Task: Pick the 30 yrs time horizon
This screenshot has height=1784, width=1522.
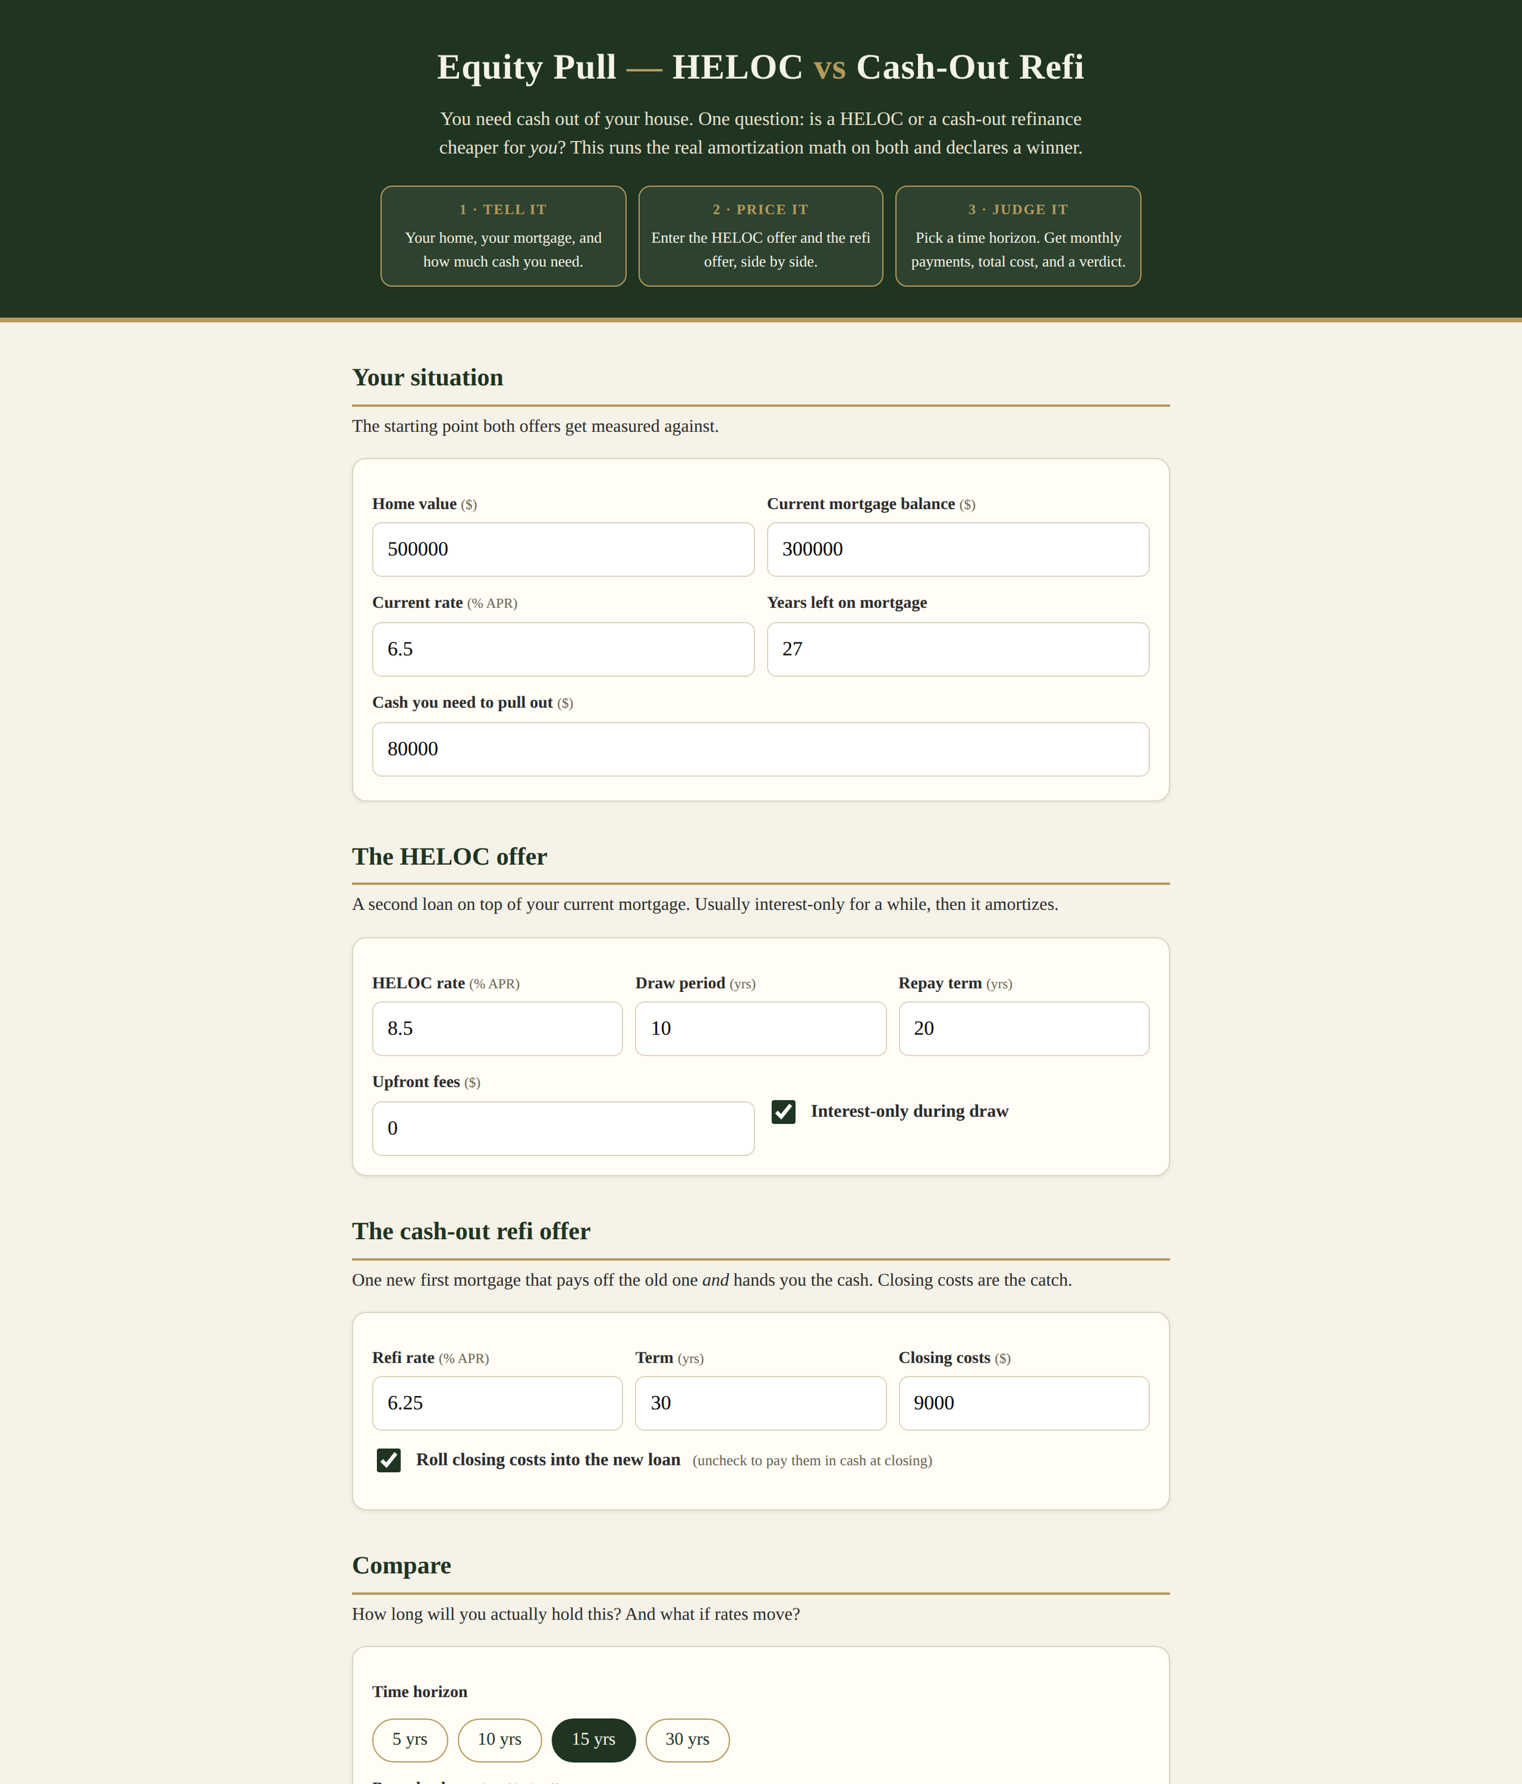Action: [x=688, y=1739]
